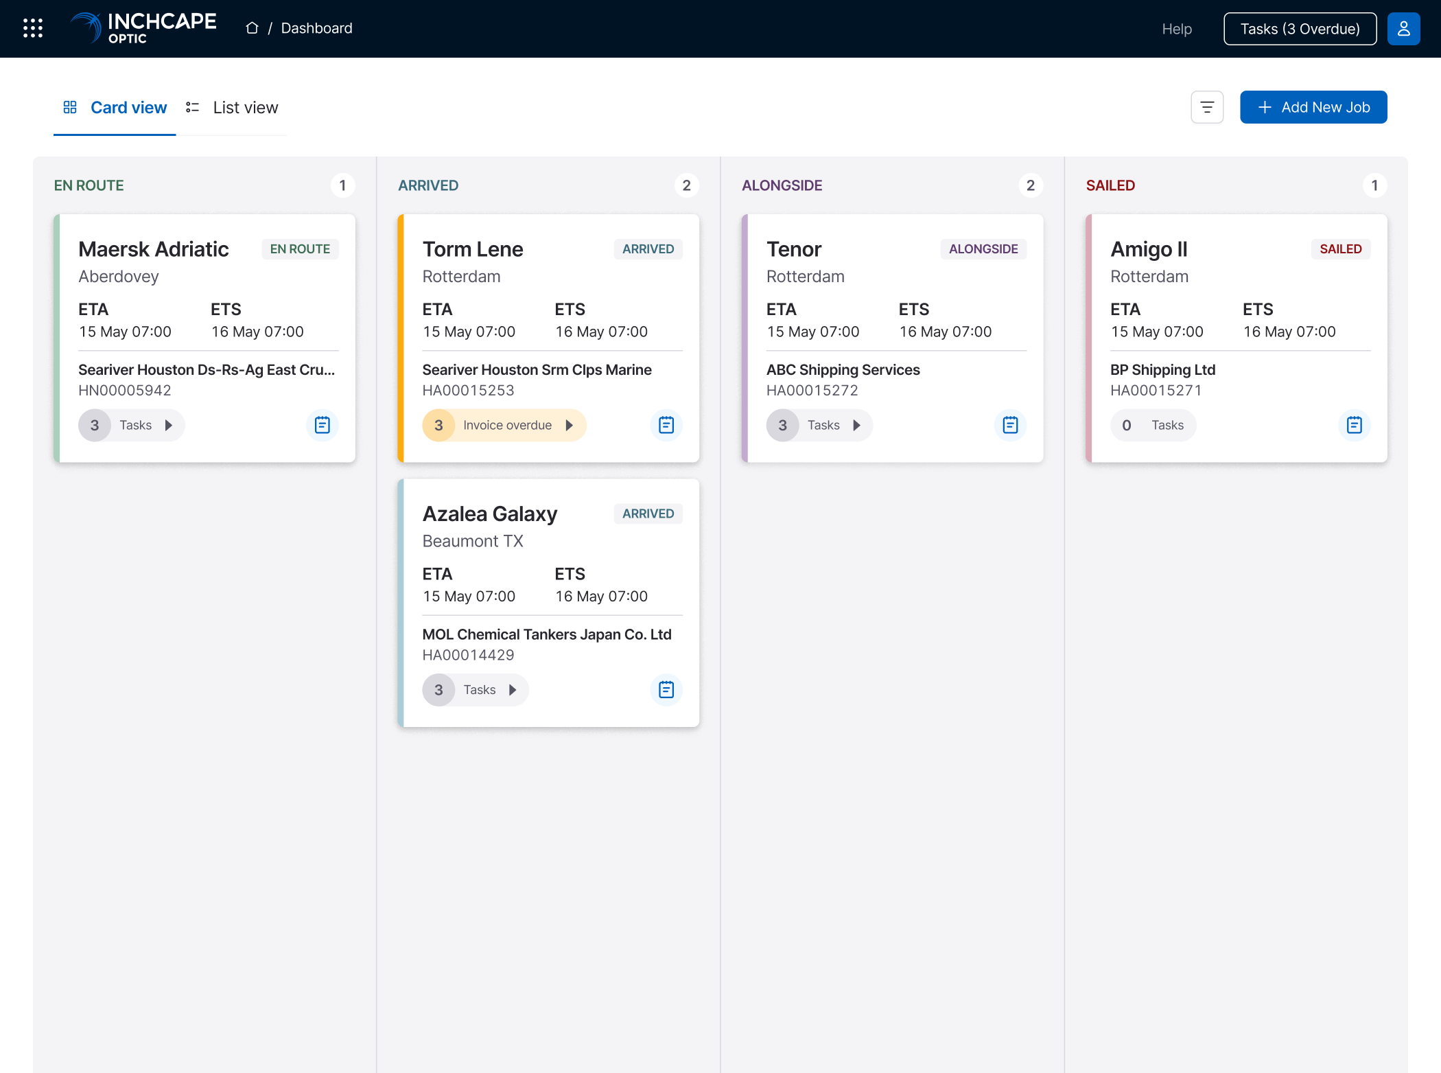Click BP Shipping Ltd customer name
Screen dimensions: 1441x1073
pos(1162,369)
